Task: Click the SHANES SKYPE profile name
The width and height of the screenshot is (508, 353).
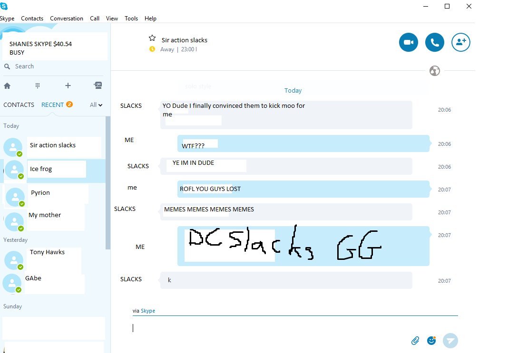Action: click(x=40, y=44)
